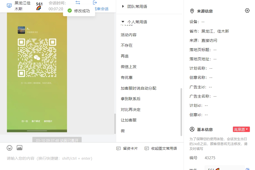
Task: Click the 创意名称 row
Action: (201, 78)
